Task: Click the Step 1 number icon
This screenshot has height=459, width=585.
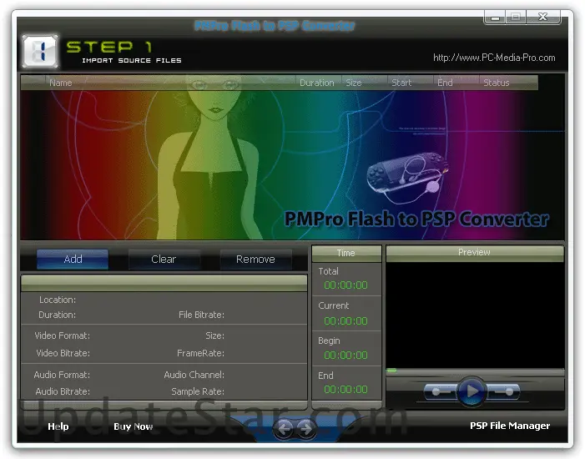Action: click(x=40, y=51)
